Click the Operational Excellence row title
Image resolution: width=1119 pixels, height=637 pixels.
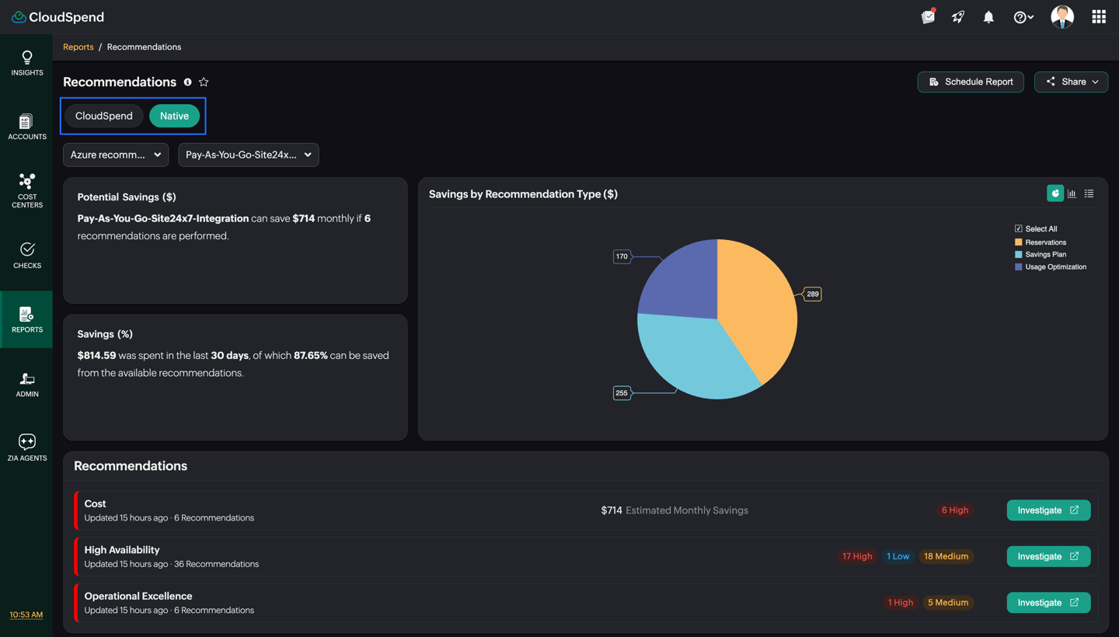pos(138,597)
